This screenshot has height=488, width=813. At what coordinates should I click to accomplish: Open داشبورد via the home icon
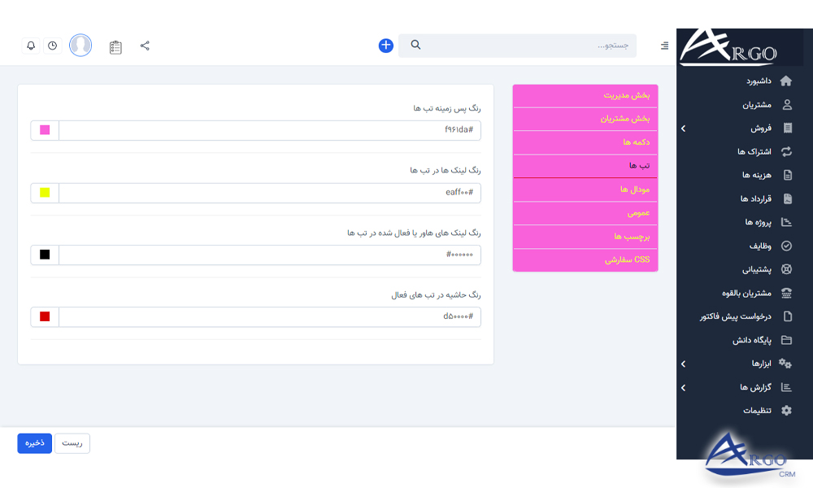coord(785,81)
